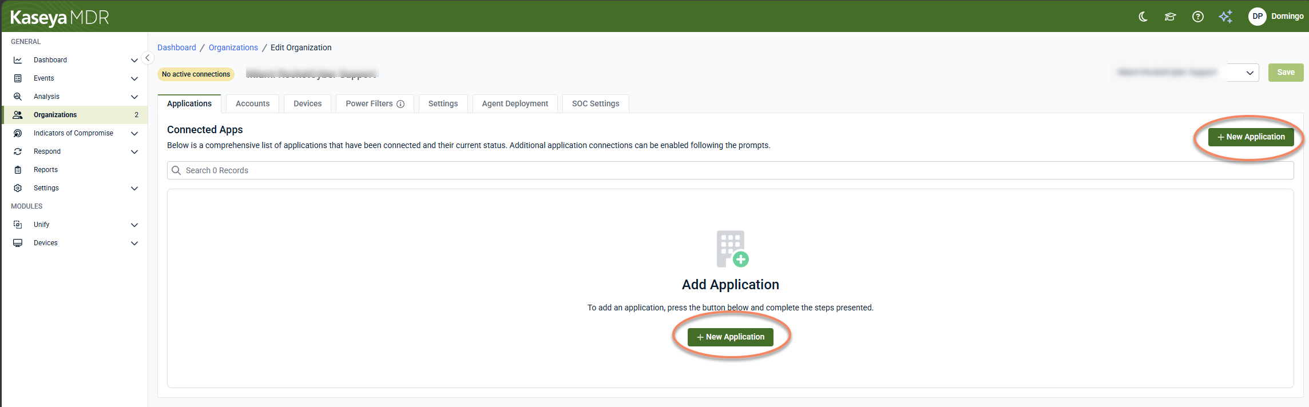Viewport: 1309px width, 407px height.
Task: Expand the Indicators of Compromise chevron
Action: [134, 133]
